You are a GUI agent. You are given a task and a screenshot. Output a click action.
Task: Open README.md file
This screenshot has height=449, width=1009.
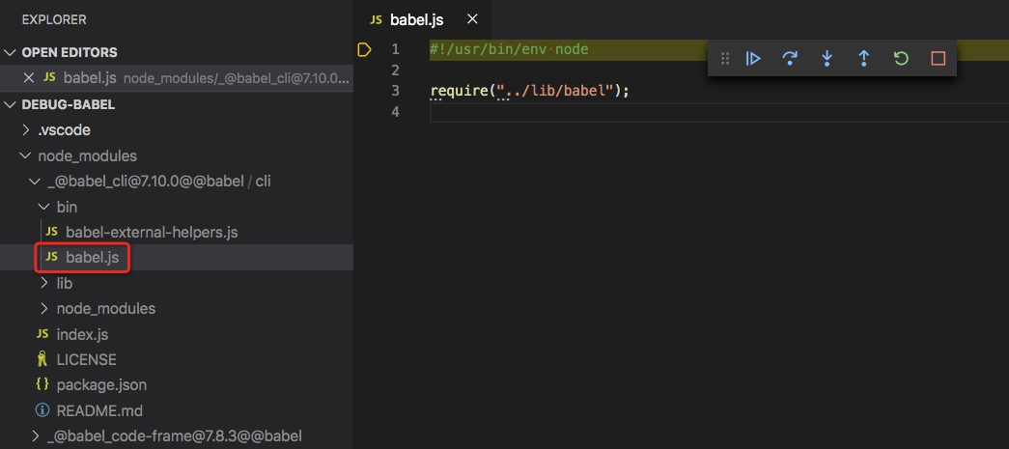[x=99, y=410]
